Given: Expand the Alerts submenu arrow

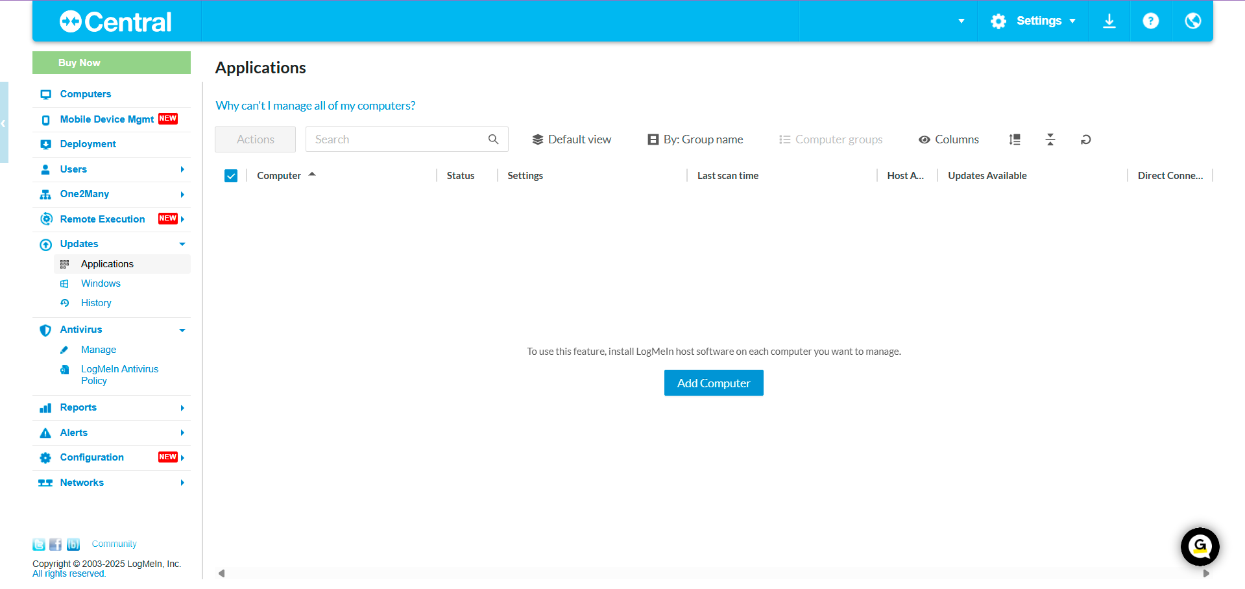Looking at the screenshot, I should pyautogui.click(x=182, y=433).
